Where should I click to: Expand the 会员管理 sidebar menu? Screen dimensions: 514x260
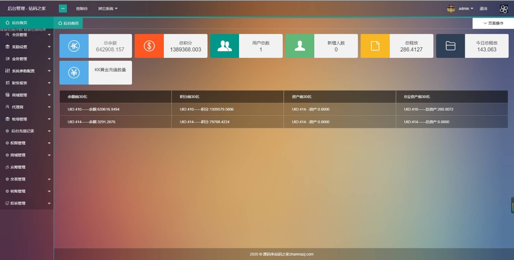(27, 35)
